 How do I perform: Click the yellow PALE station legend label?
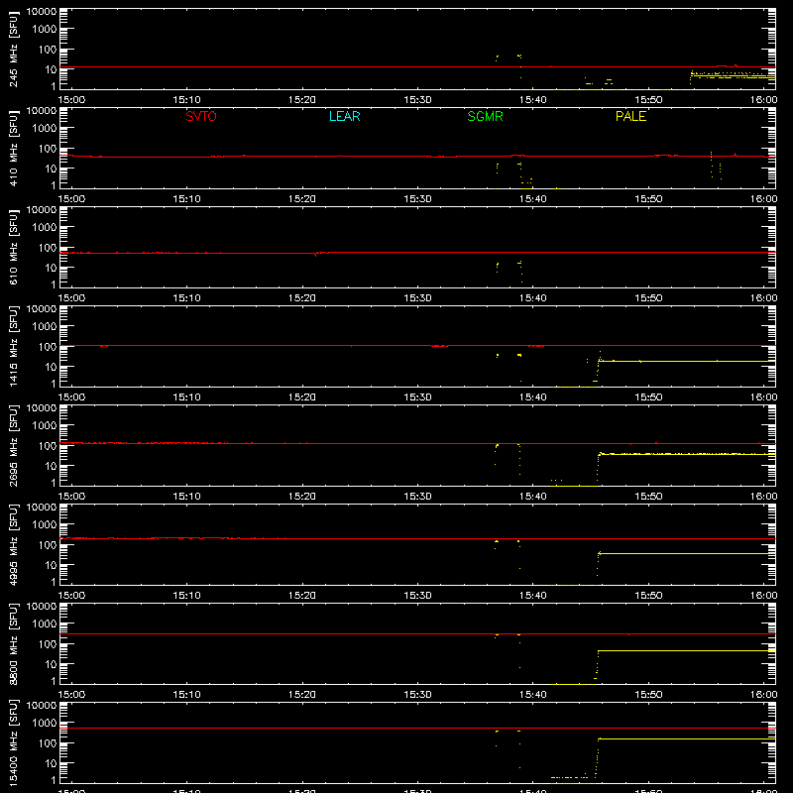pos(630,116)
